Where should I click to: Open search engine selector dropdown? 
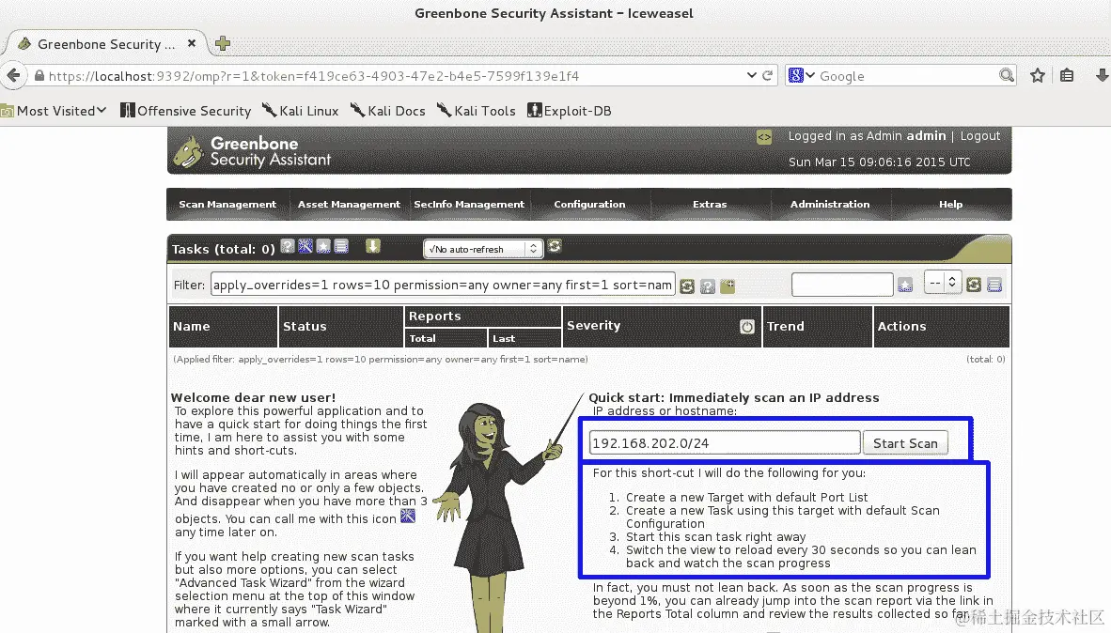click(x=802, y=75)
